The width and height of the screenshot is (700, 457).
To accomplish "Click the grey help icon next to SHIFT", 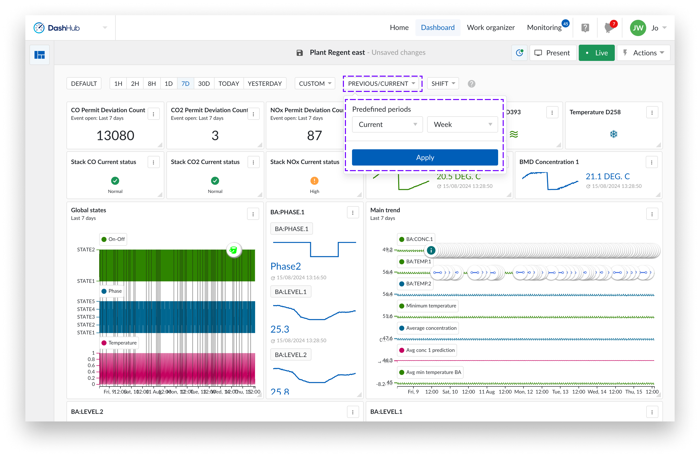I will [471, 84].
